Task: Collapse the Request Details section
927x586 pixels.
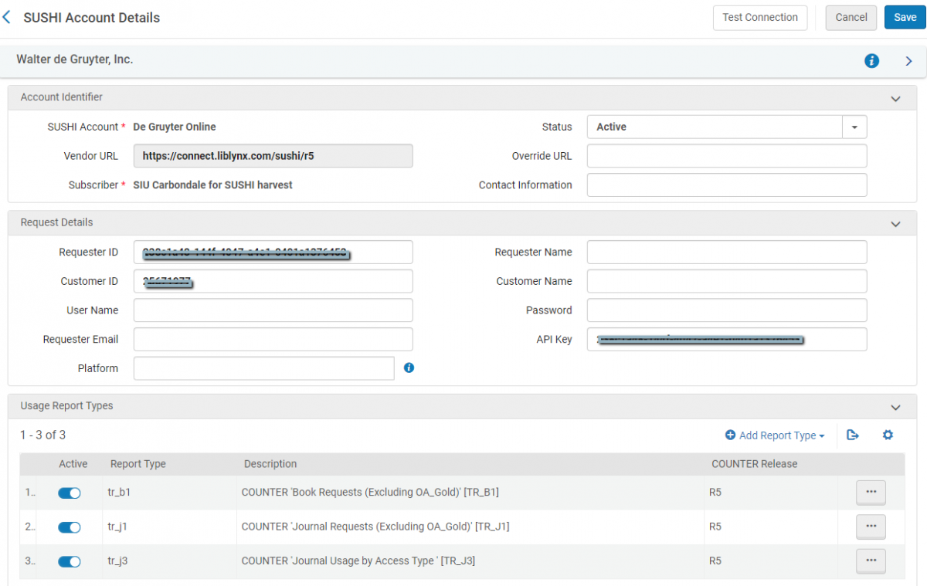Action: pos(895,224)
